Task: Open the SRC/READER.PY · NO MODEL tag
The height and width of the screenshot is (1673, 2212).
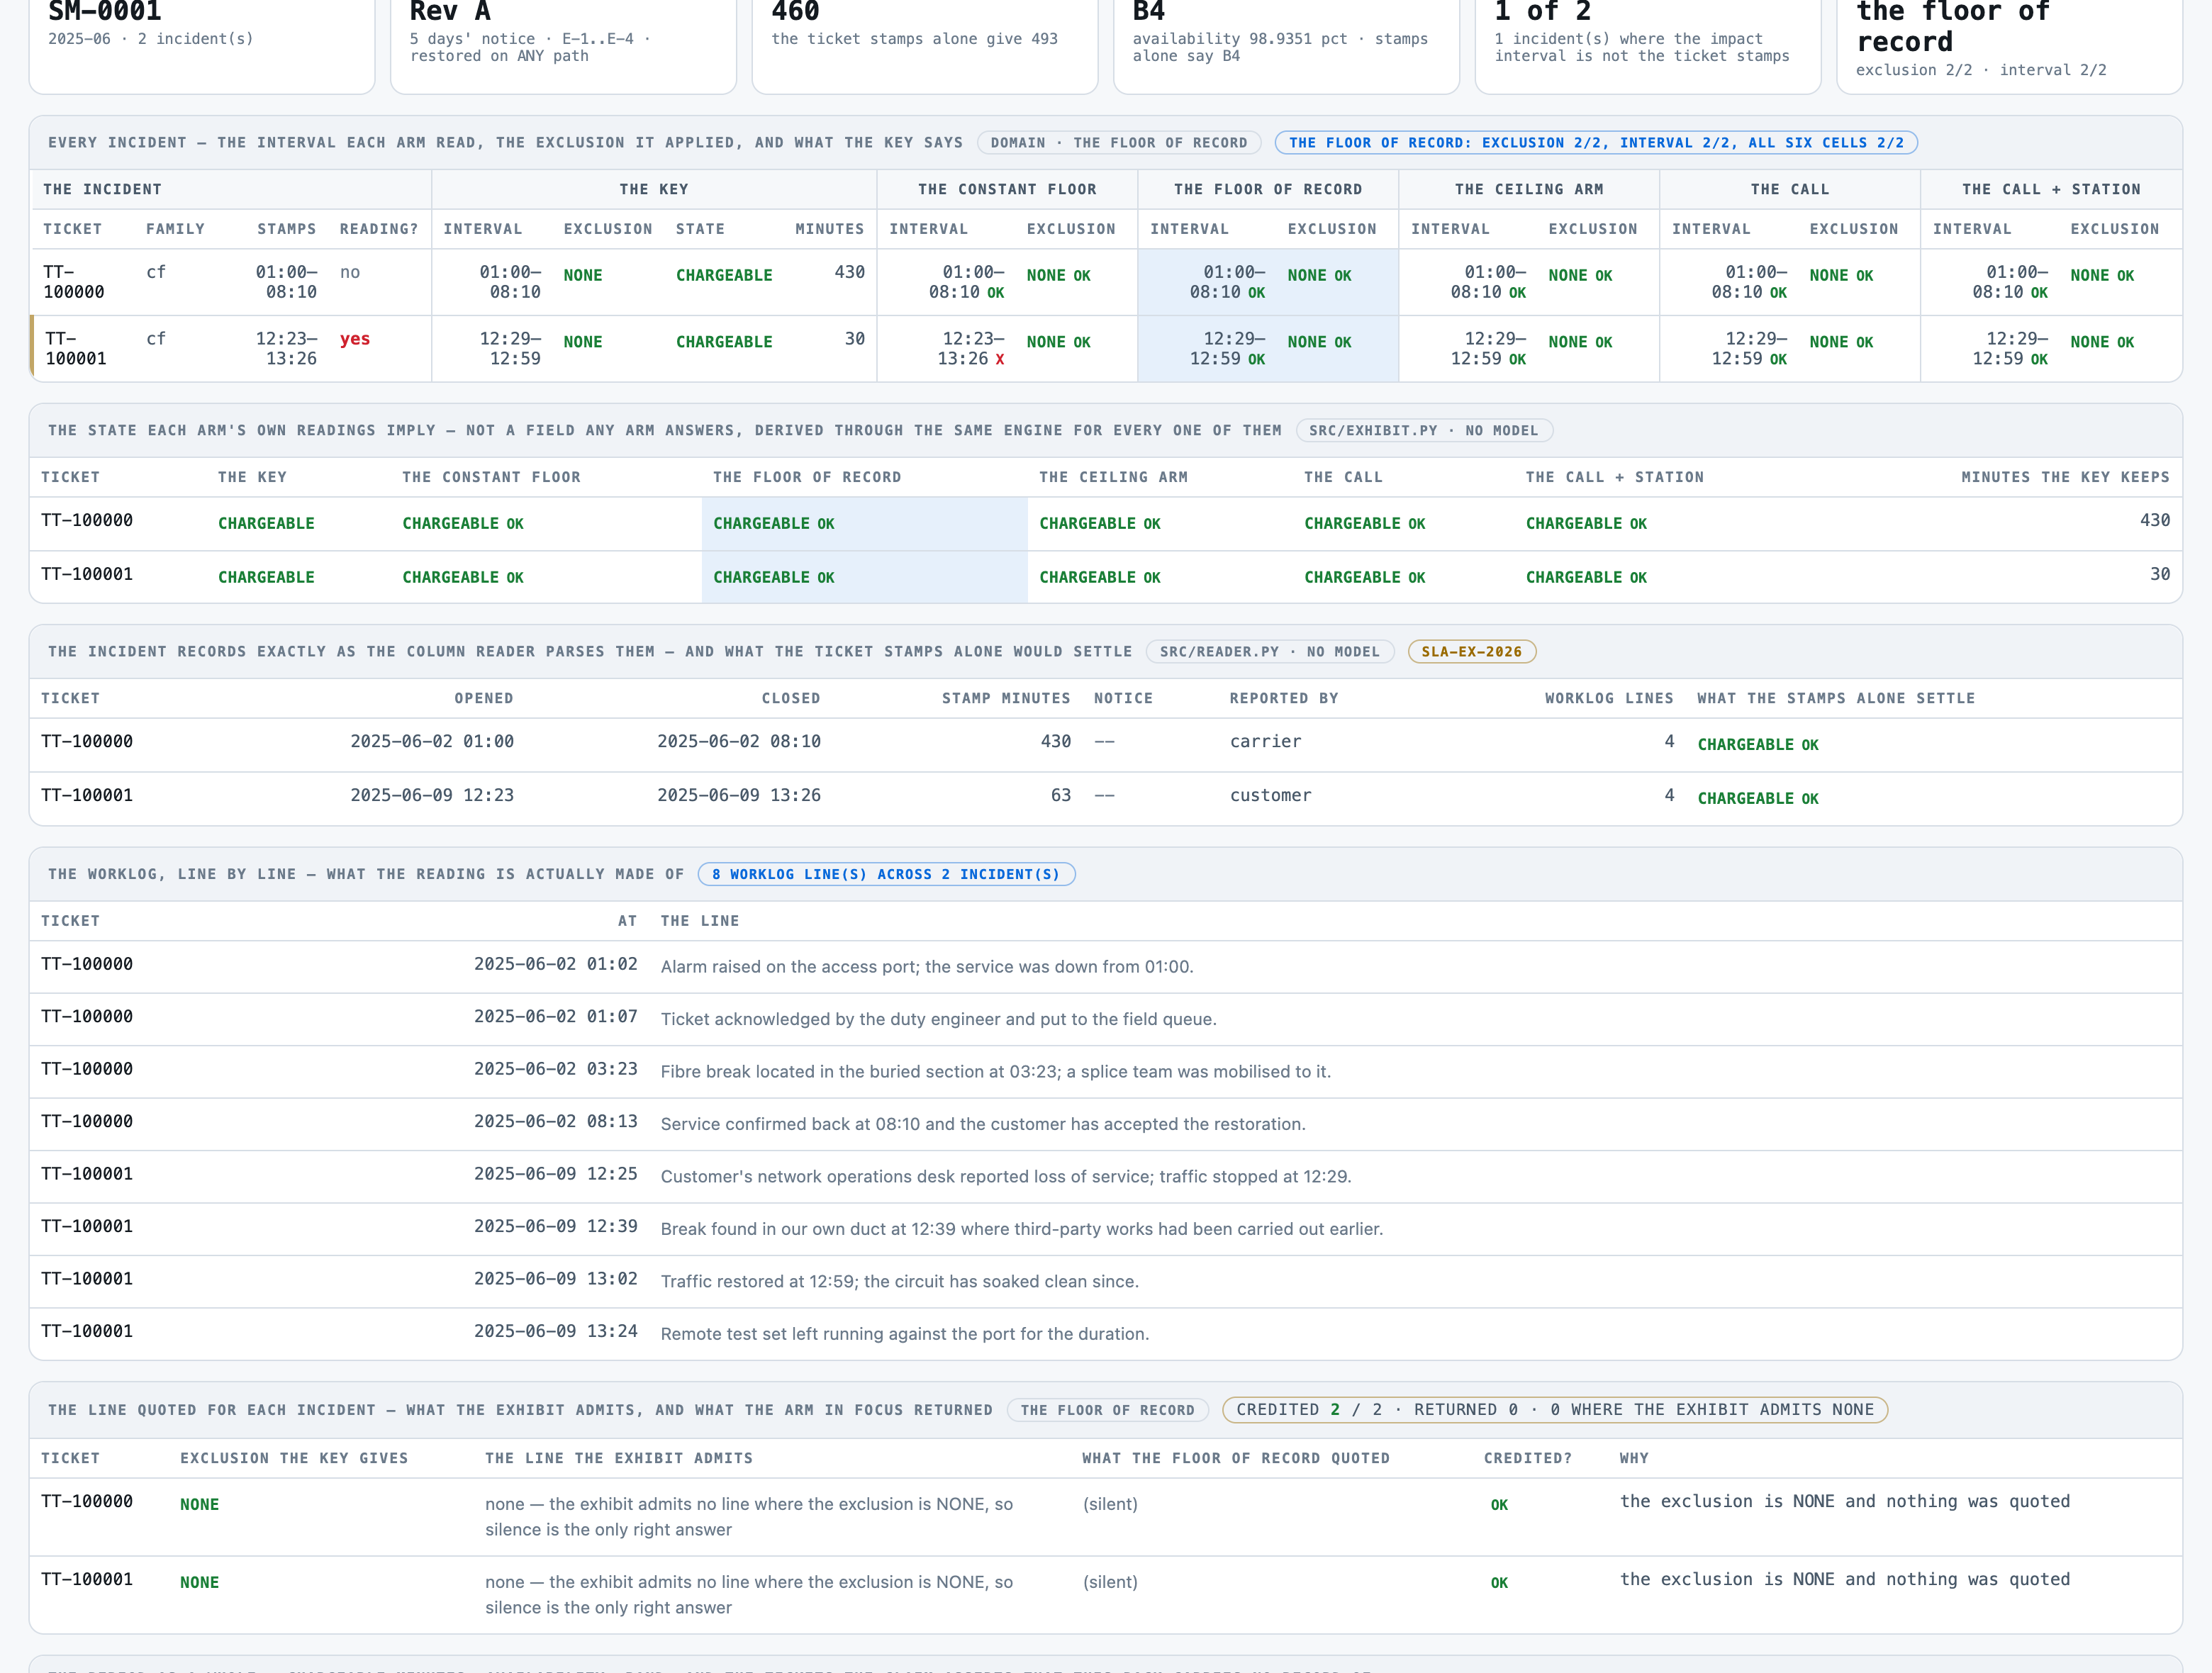Action: point(1270,651)
